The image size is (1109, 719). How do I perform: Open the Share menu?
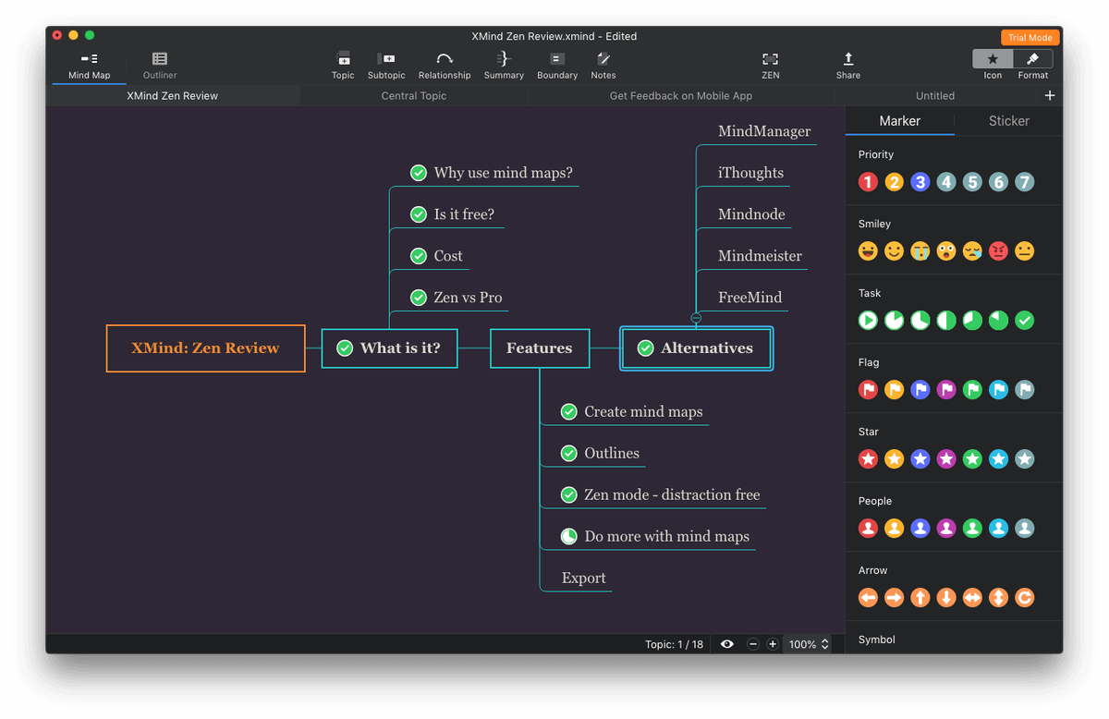[848, 66]
